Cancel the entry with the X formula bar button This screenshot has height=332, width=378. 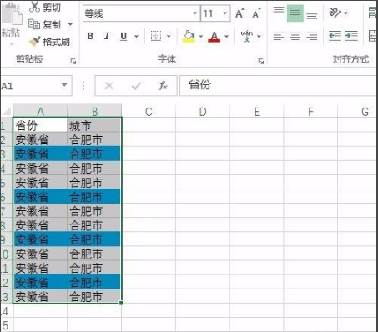tap(108, 86)
